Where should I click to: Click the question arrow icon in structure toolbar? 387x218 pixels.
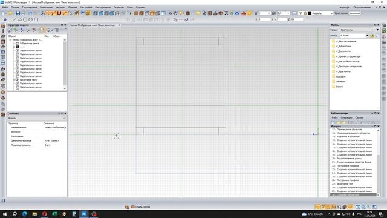click(x=22, y=30)
